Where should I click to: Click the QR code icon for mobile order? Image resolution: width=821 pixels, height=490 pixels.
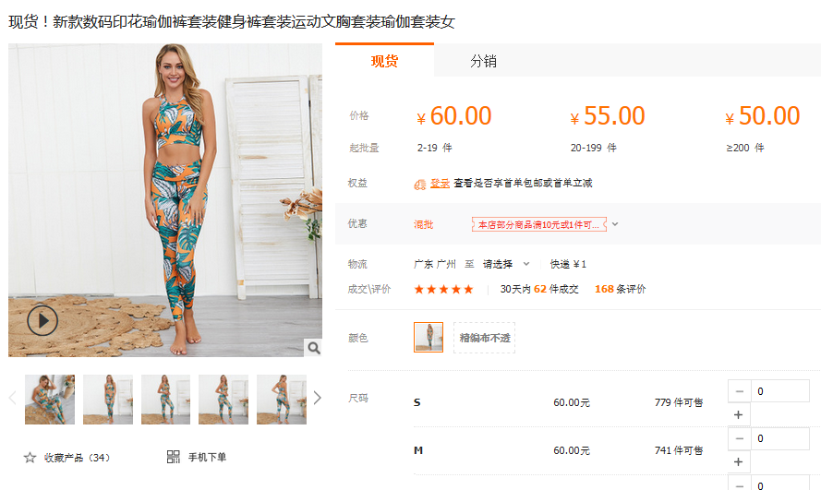(174, 457)
